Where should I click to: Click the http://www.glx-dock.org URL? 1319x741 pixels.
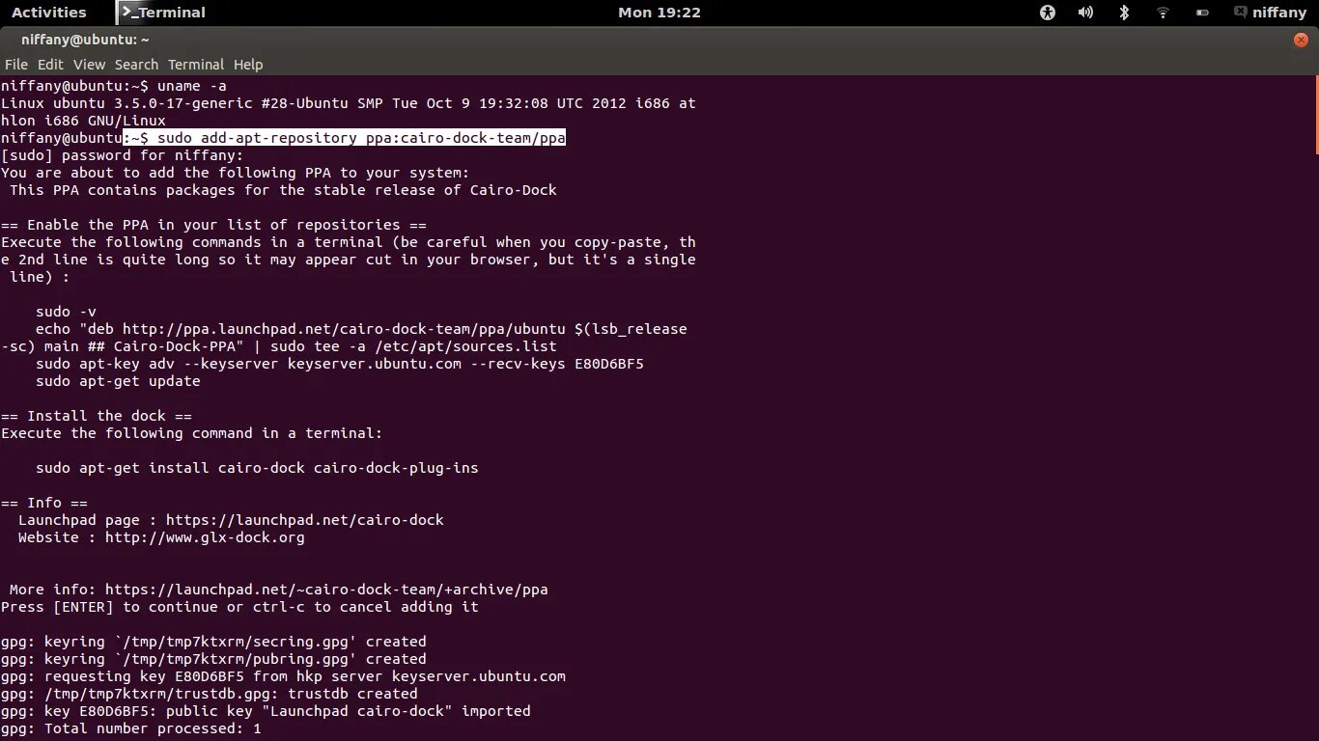205,537
